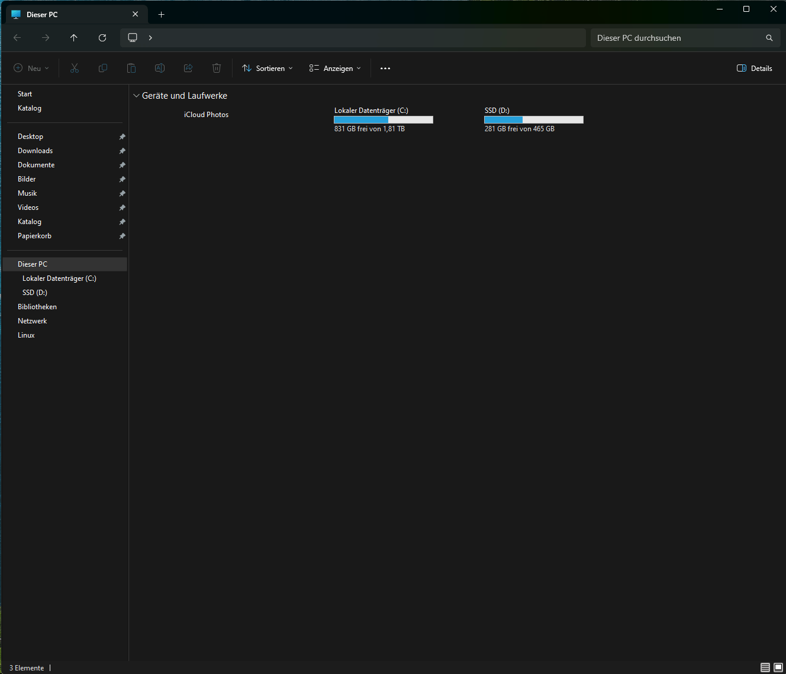
Task: Go back with the left arrow
Action: coord(17,38)
